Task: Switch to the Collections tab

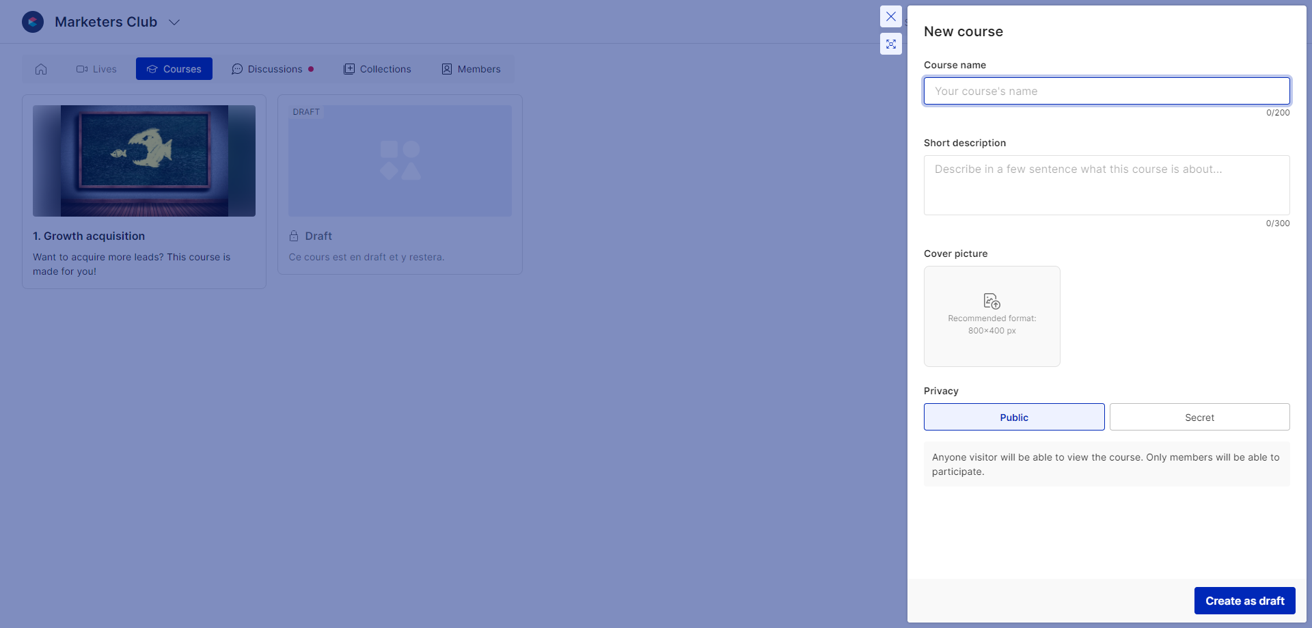Action: pos(377,69)
